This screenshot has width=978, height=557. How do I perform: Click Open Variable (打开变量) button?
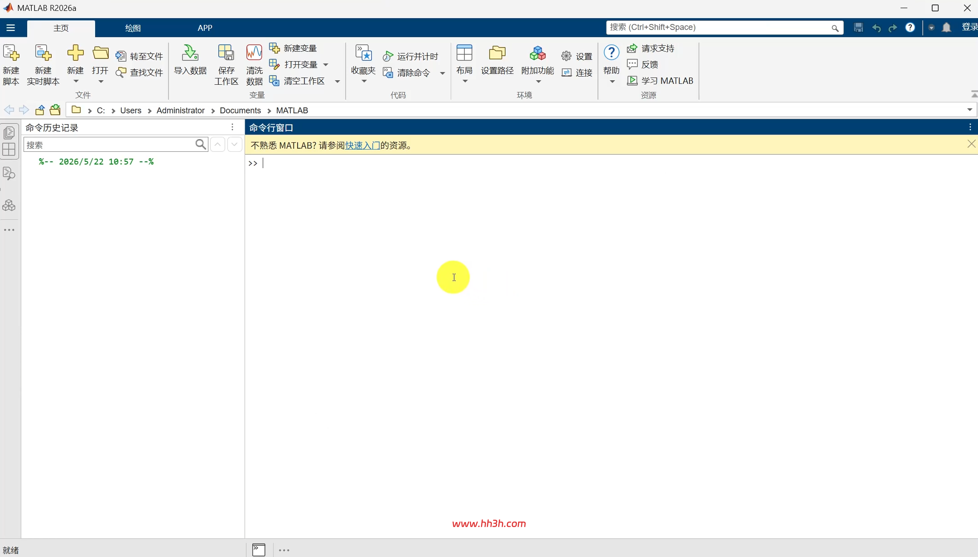pos(294,64)
